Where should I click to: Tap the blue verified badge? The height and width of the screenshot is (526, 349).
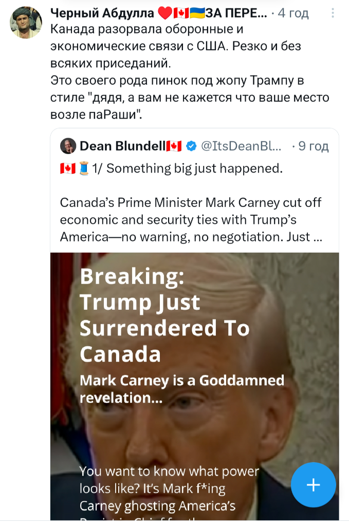pyautogui.click(x=191, y=146)
